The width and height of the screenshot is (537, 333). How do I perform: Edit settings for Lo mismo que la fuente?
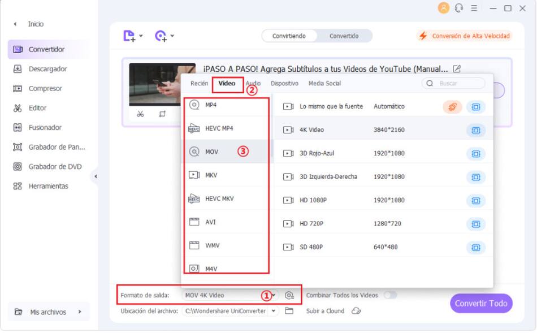pos(476,107)
